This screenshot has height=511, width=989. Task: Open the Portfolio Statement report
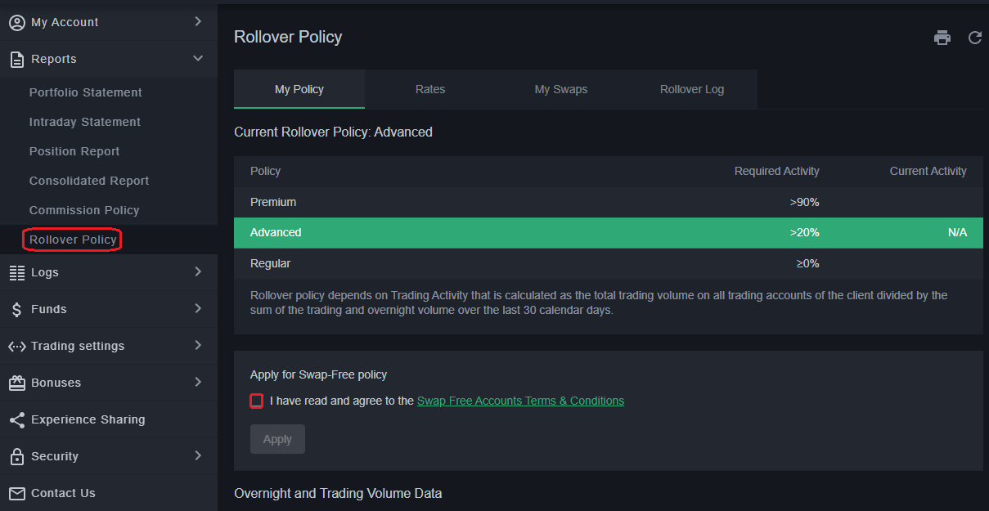(x=86, y=92)
